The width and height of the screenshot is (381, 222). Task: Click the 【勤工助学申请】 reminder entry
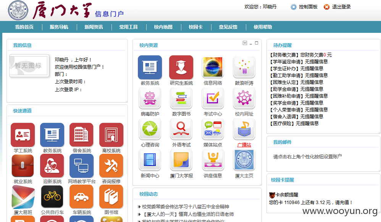[299, 75]
